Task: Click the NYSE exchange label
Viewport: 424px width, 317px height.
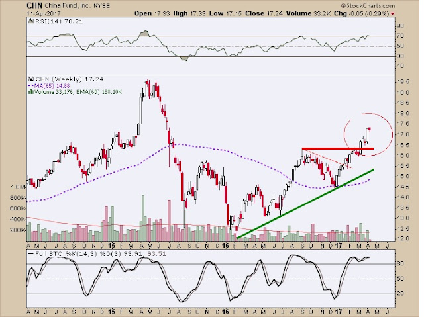Action: [101, 6]
